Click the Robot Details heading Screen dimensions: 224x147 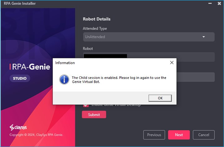(x=97, y=19)
